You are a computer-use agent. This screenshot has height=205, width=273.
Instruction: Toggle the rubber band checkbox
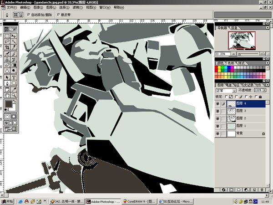coord(59,15)
